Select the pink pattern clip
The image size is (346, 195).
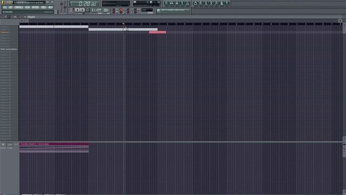(x=157, y=32)
